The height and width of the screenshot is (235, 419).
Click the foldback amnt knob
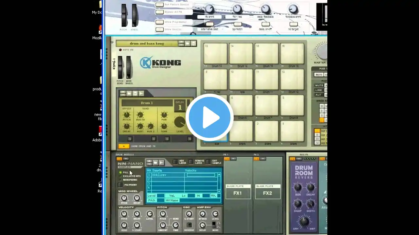pos(293,9)
